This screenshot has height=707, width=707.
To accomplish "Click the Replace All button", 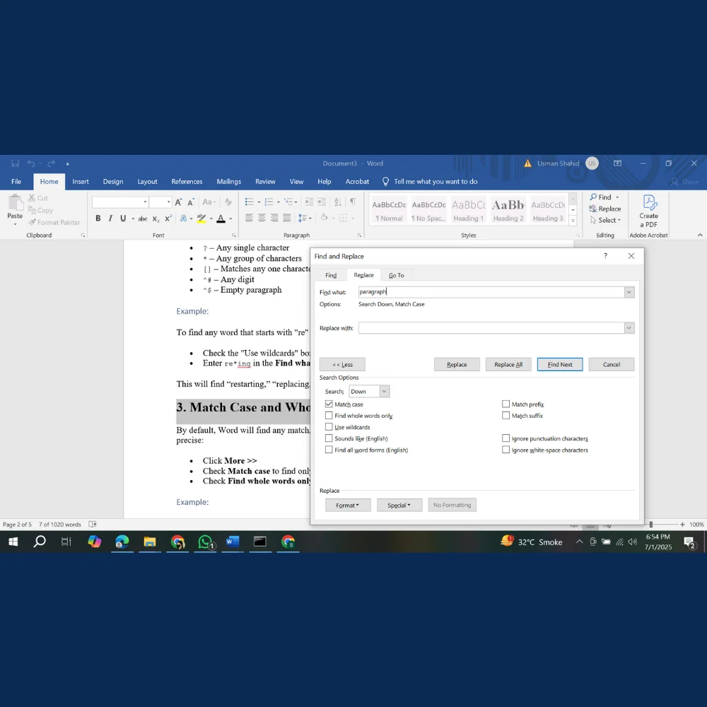I will coord(508,364).
